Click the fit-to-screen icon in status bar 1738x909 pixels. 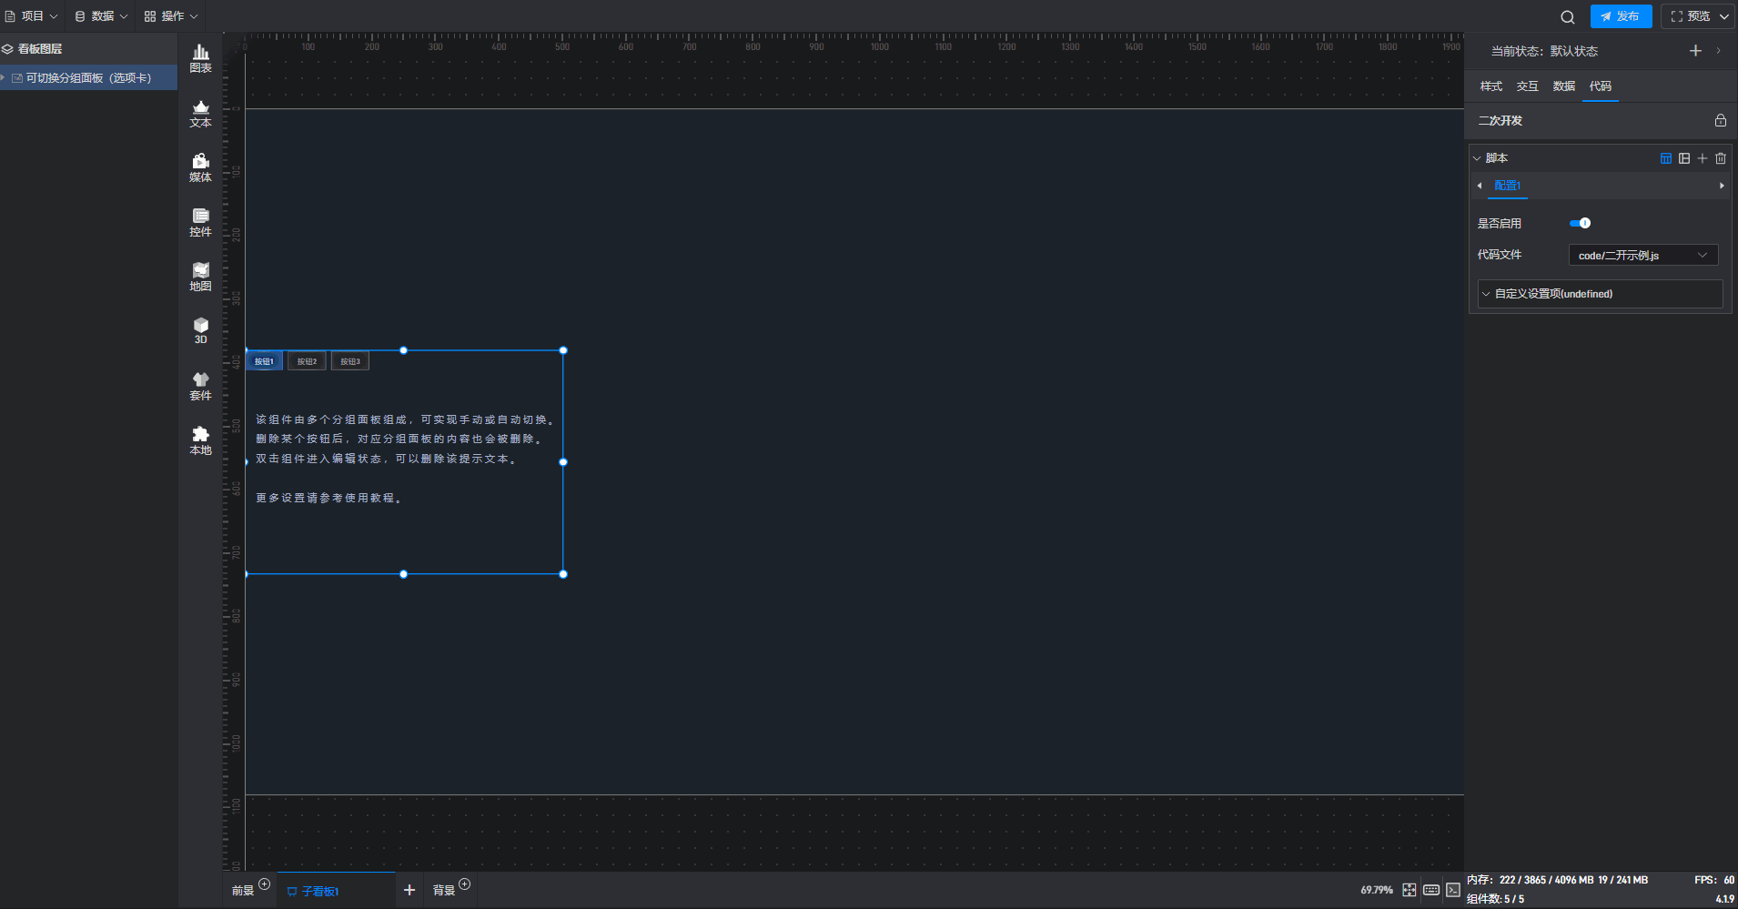coord(1409,890)
